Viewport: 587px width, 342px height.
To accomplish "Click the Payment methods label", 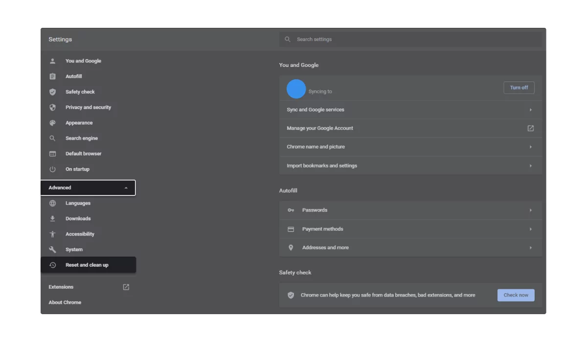I will 322,229.
